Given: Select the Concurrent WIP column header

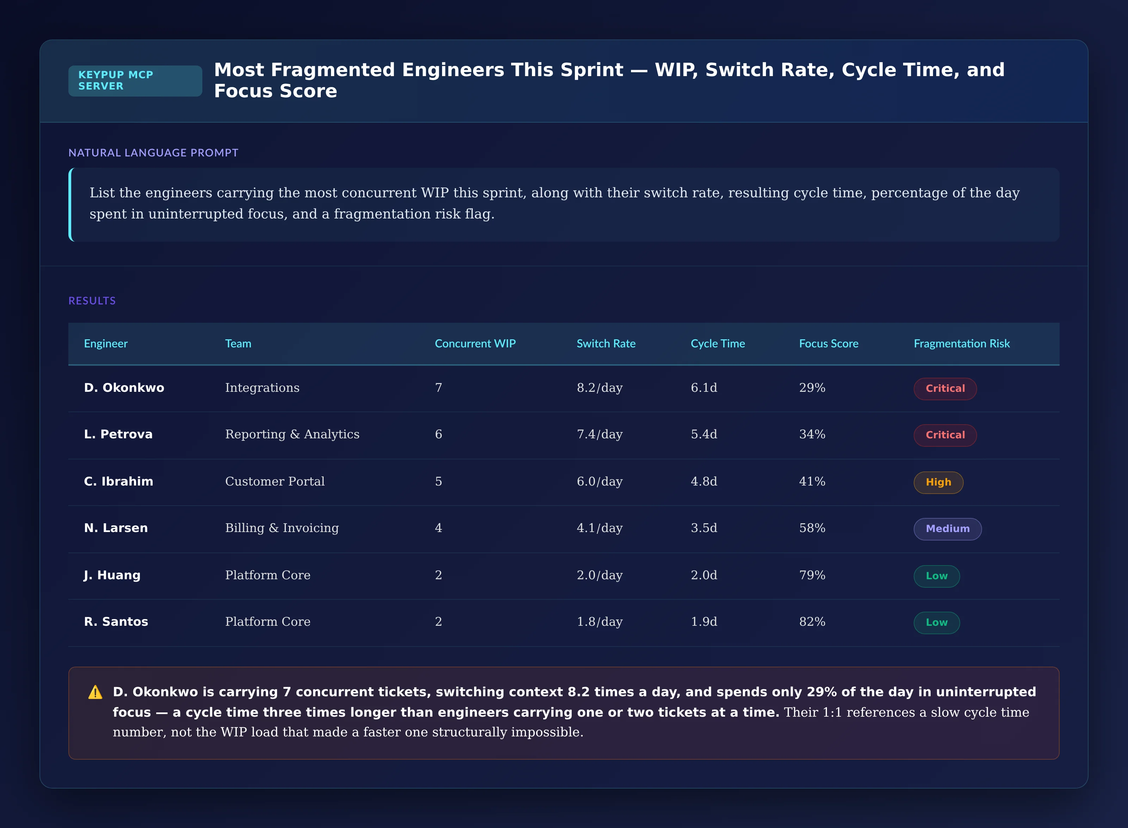Looking at the screenshot, I should [x=475, y=344].
